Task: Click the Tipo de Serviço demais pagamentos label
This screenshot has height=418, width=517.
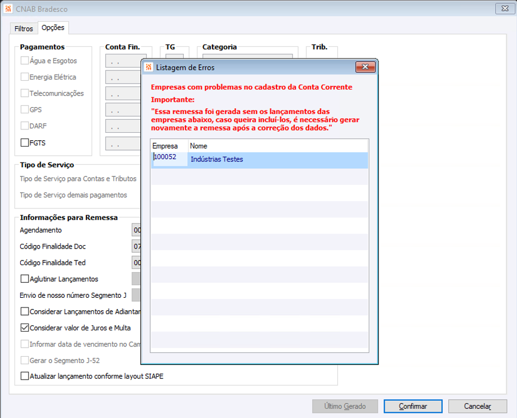Action: coord(73,195)
